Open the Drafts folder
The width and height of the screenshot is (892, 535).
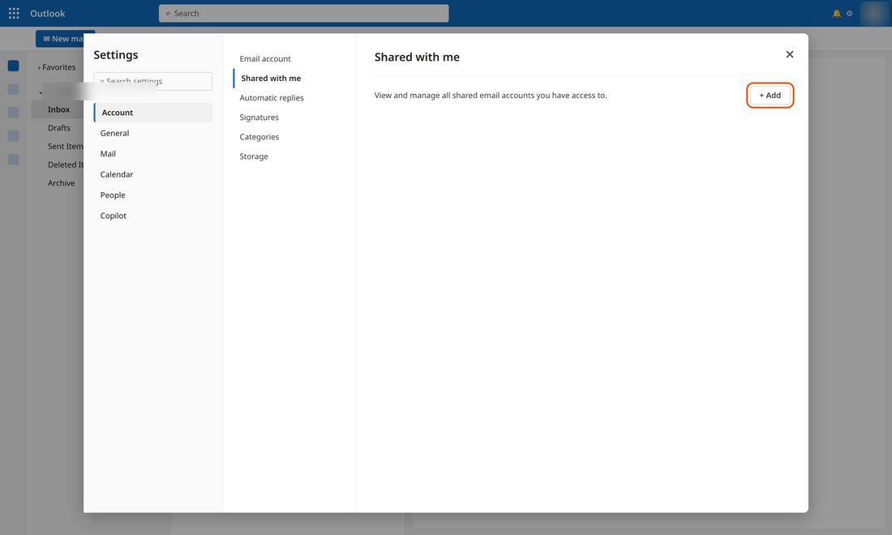click(x=59, y=128)
